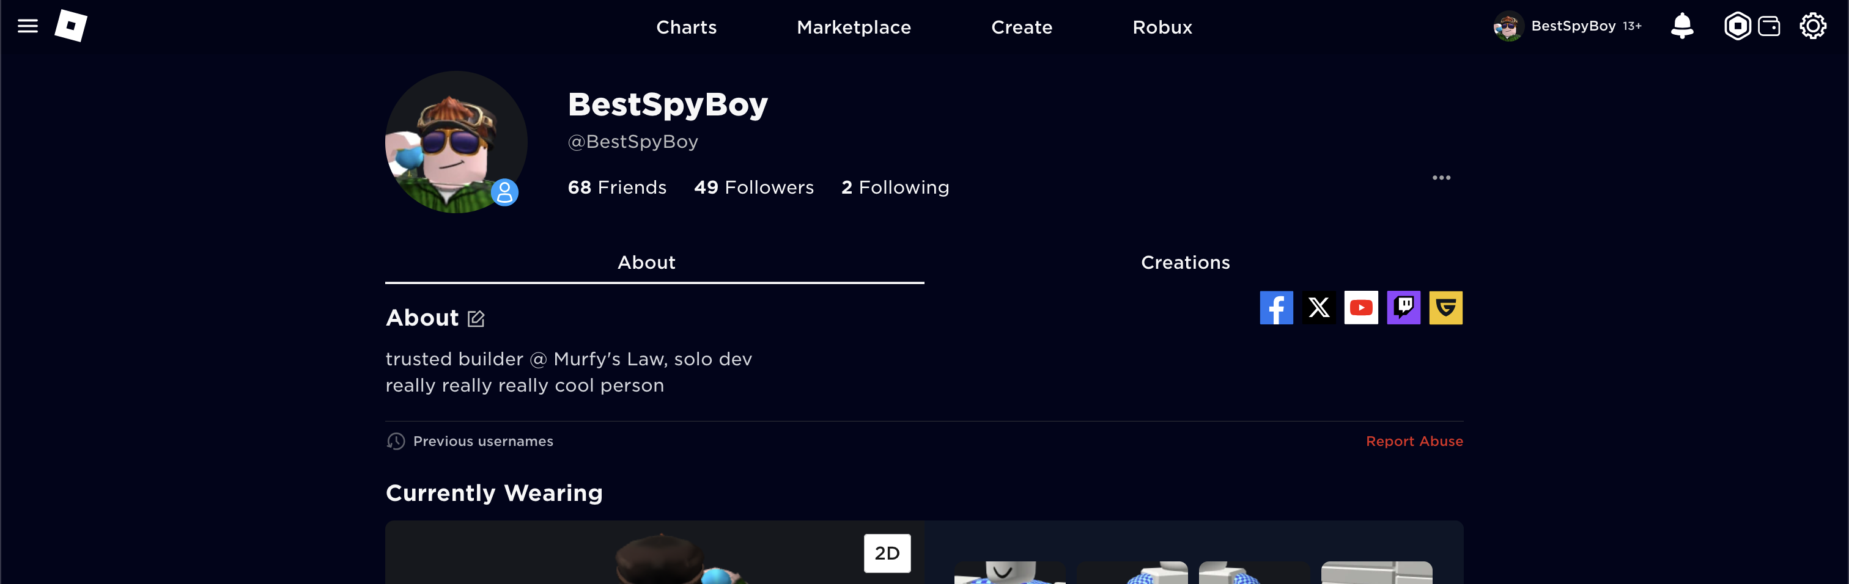
Task: Click the large profile avatar picture
Action: (x=457, y=142)
